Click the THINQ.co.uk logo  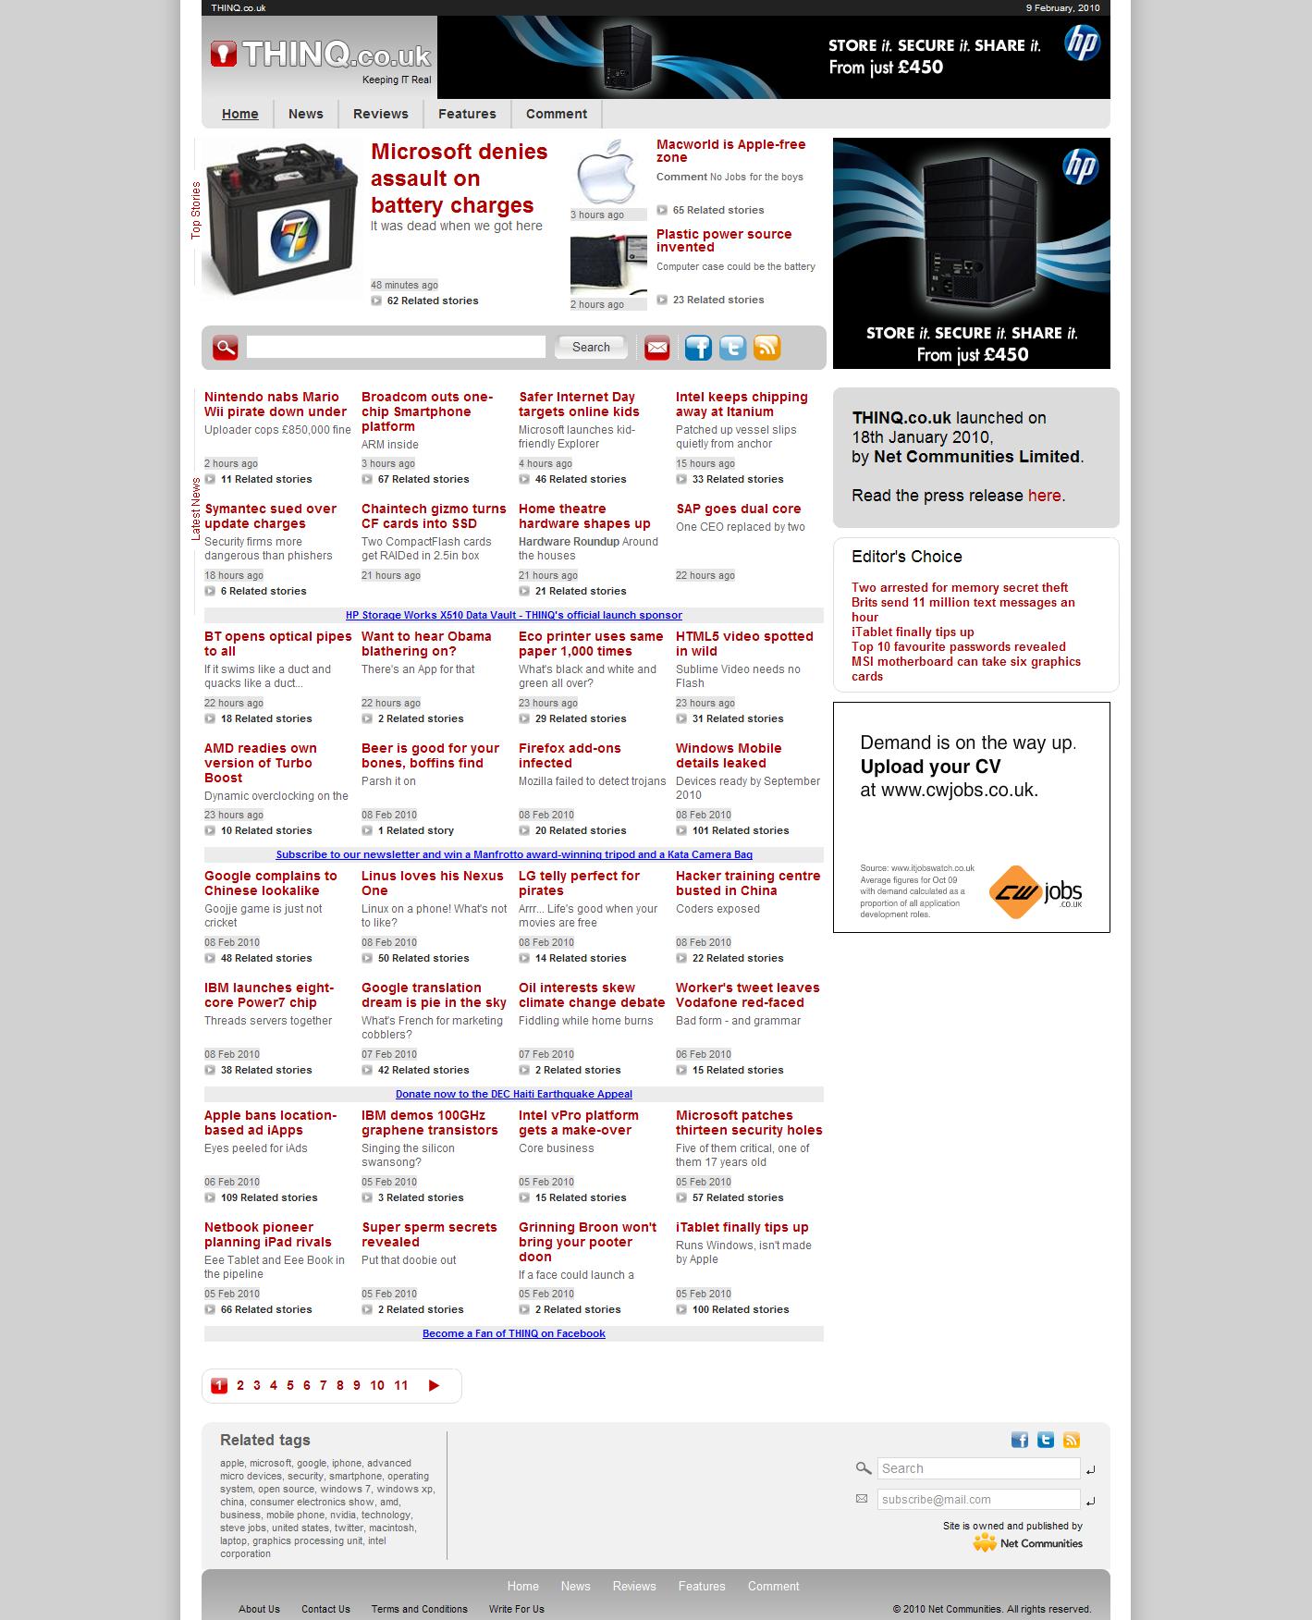coord(320,56)
